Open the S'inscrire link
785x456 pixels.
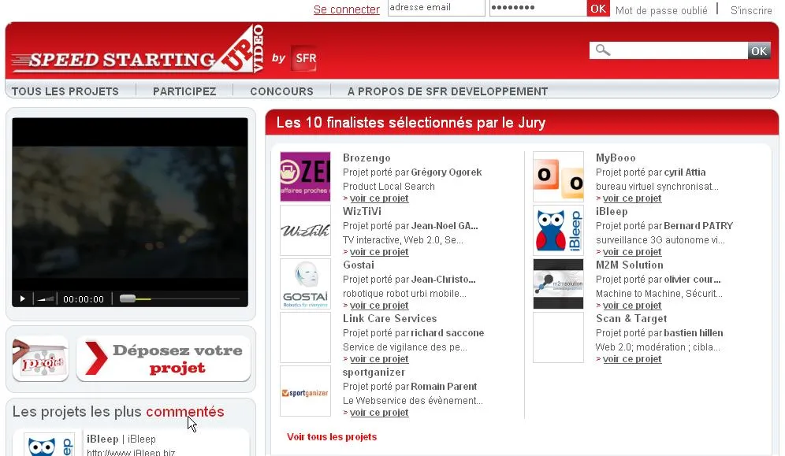[x=751, y=10]
